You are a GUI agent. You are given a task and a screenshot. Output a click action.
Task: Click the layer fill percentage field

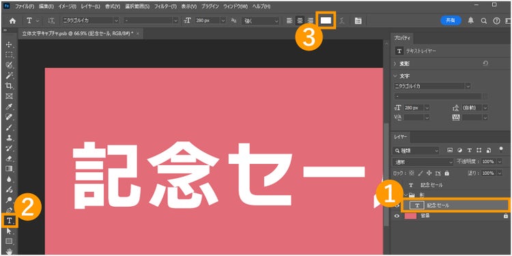click(489, 173)
